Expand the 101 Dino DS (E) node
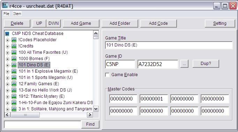Image resolution: width=238 pixels, height=132 pixels. click(x=7, y=65)
